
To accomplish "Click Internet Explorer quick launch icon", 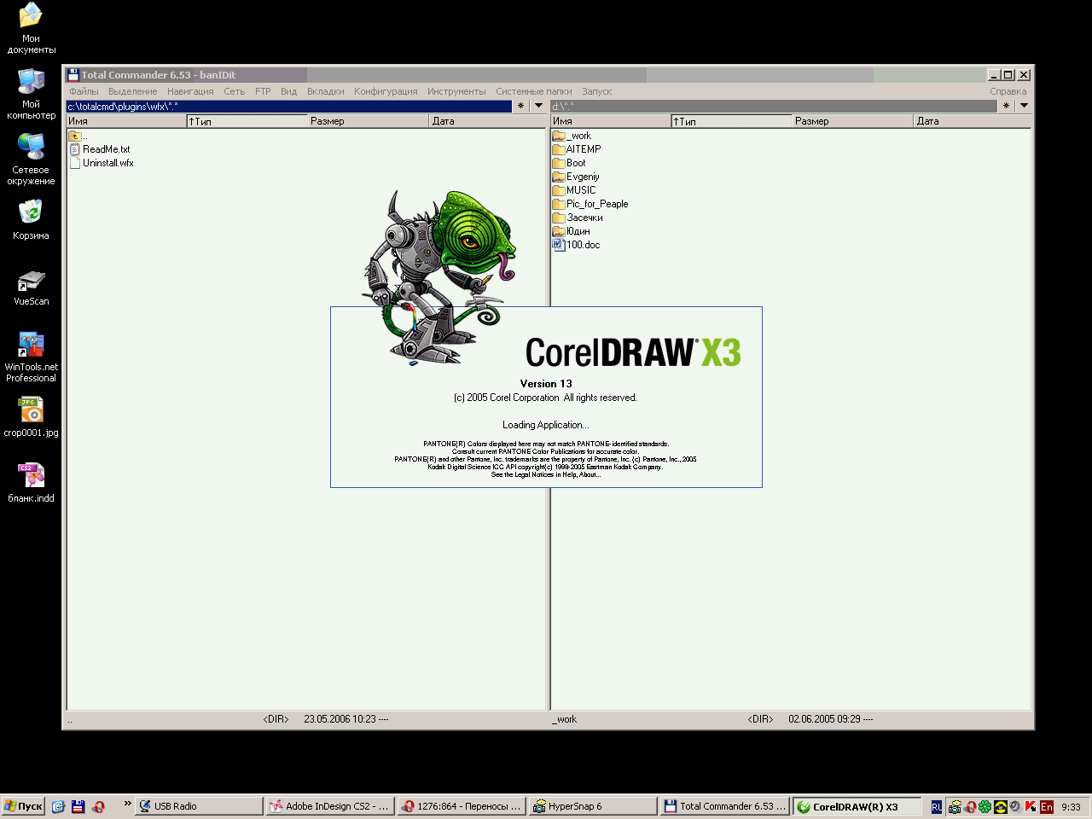I will point(58,806).
